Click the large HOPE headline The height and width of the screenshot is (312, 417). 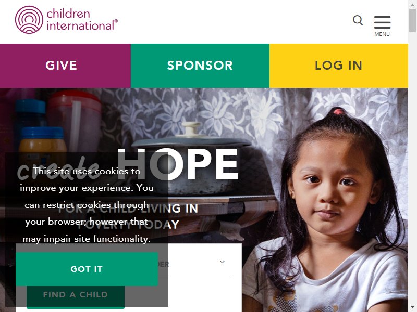coord(178,164)
